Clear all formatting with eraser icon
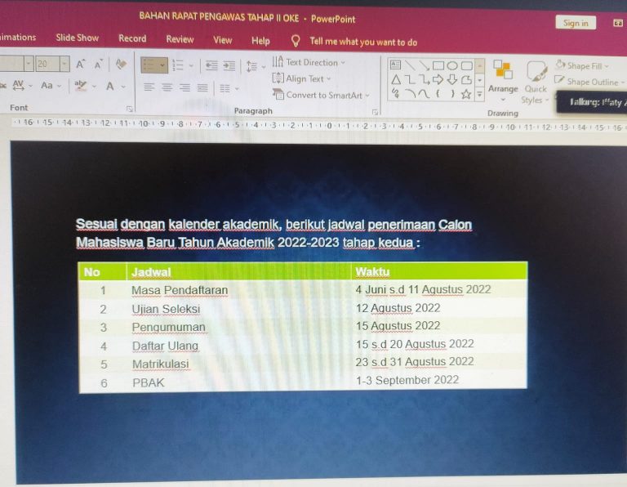 click(x=121, y=64)
